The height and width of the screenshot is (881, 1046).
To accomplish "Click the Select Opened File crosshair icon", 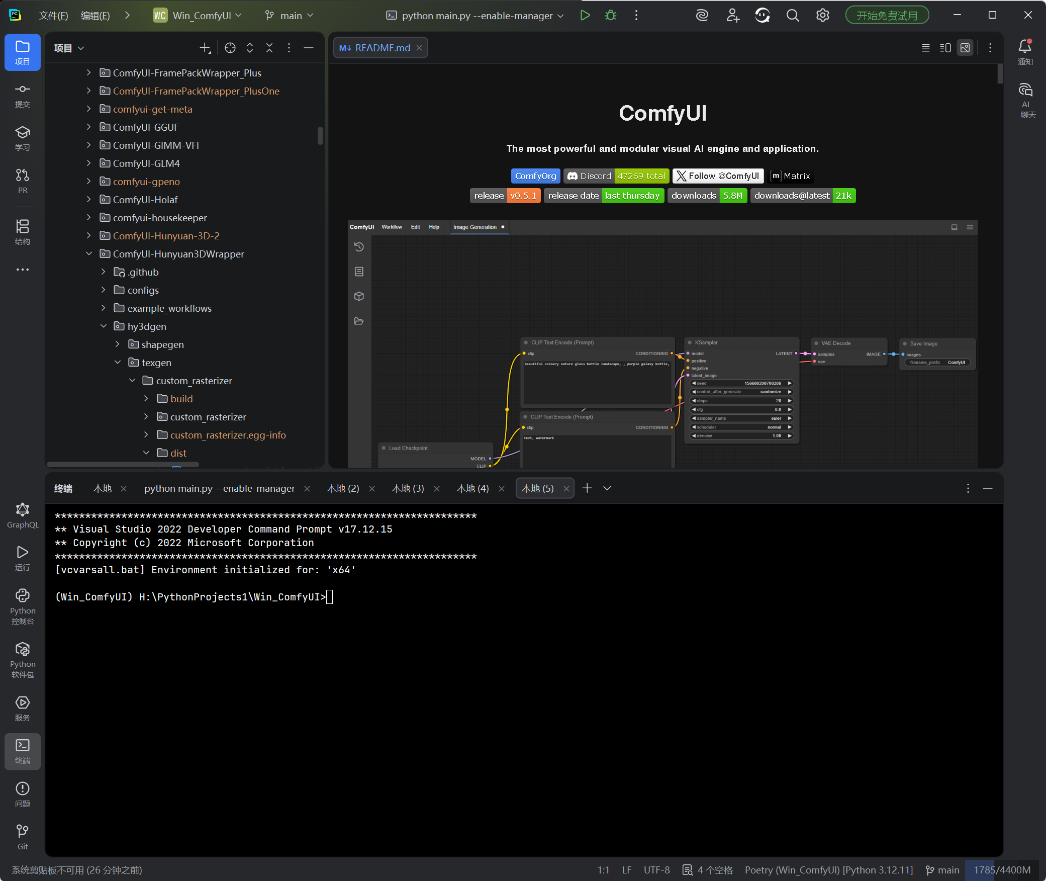I will (230, 48).
